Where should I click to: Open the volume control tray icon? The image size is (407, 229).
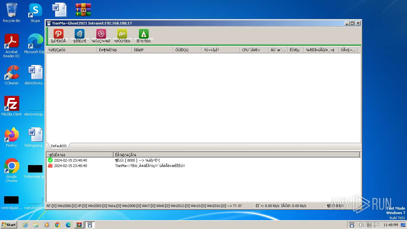click(x=361, y=225)
